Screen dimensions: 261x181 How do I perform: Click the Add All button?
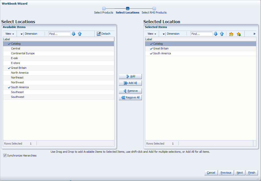click(x=130, y=83)
